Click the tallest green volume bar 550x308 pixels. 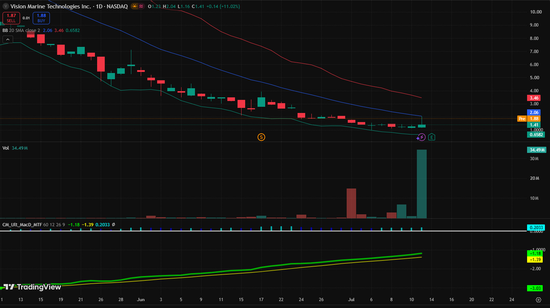click(x=422, y=184)
